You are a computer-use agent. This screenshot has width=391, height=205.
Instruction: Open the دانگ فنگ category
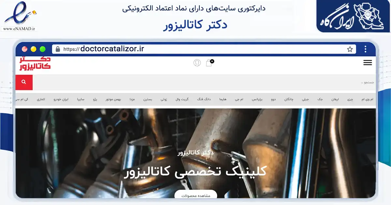point(204,99)
